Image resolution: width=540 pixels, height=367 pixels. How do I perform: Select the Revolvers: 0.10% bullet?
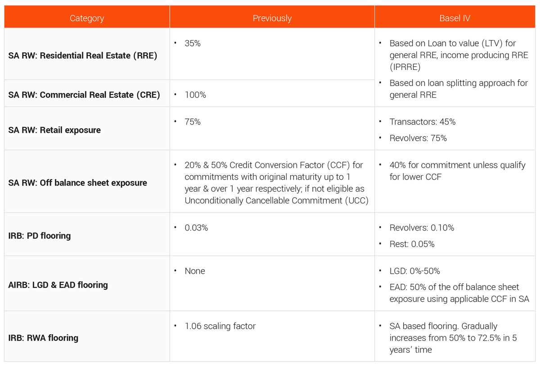[422, 228]
